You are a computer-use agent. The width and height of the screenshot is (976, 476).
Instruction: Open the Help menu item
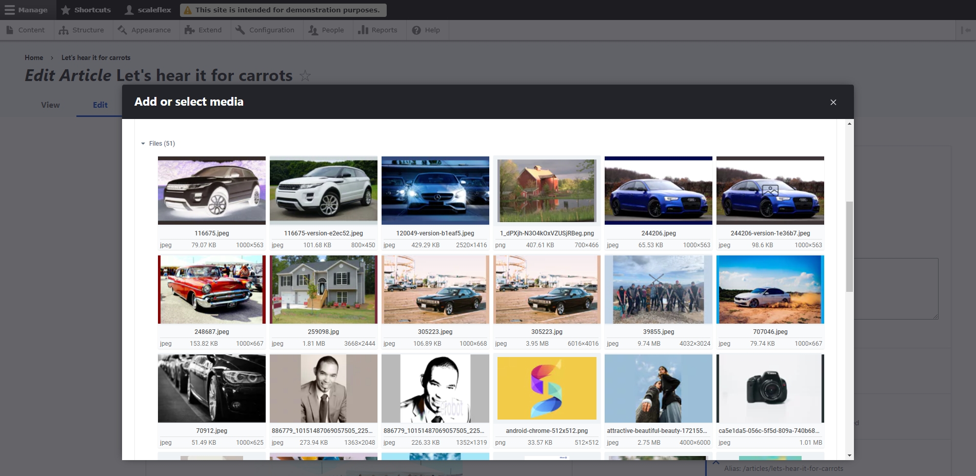pyautogui.click(x=426, y=30)
